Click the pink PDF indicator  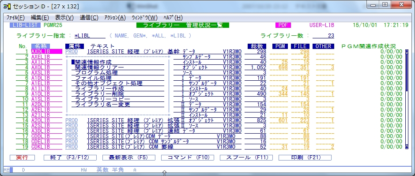[x=283, y=26]
